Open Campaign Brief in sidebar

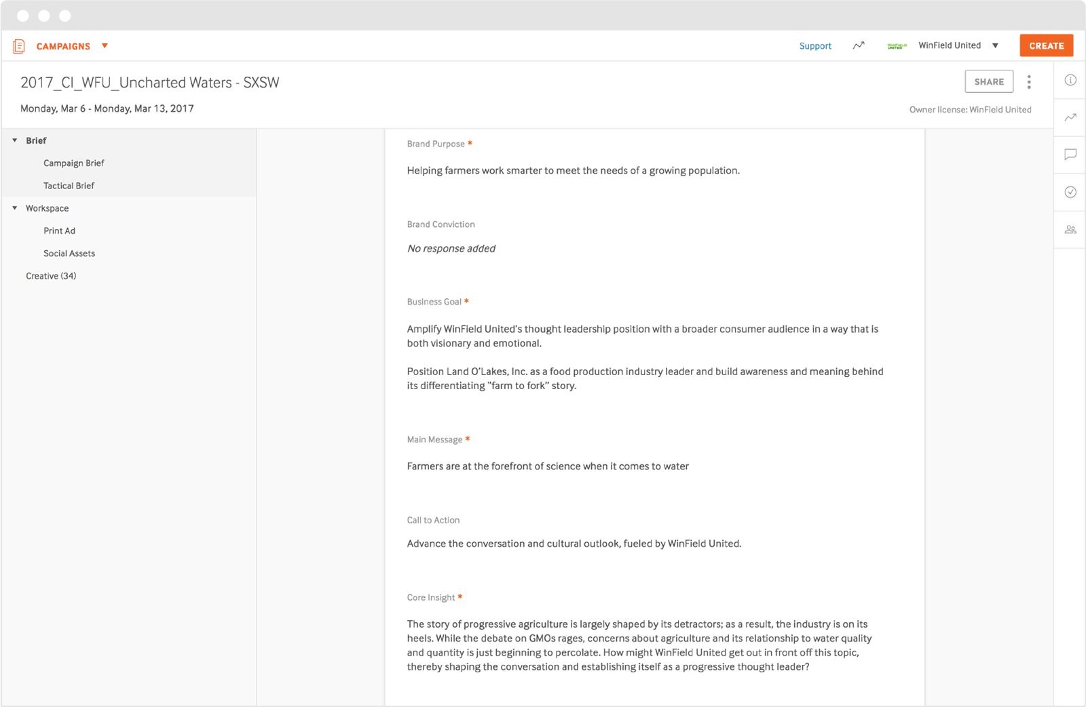point(74,163)
